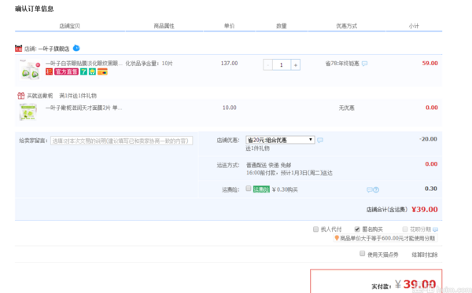Click the 普通配送 快递 免邮 shipping text
Screen dimensions: 472x293
tap(268, 165)
